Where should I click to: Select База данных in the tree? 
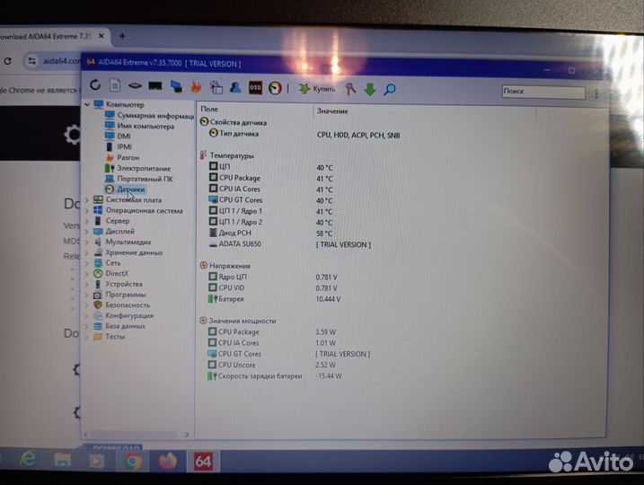125,326
